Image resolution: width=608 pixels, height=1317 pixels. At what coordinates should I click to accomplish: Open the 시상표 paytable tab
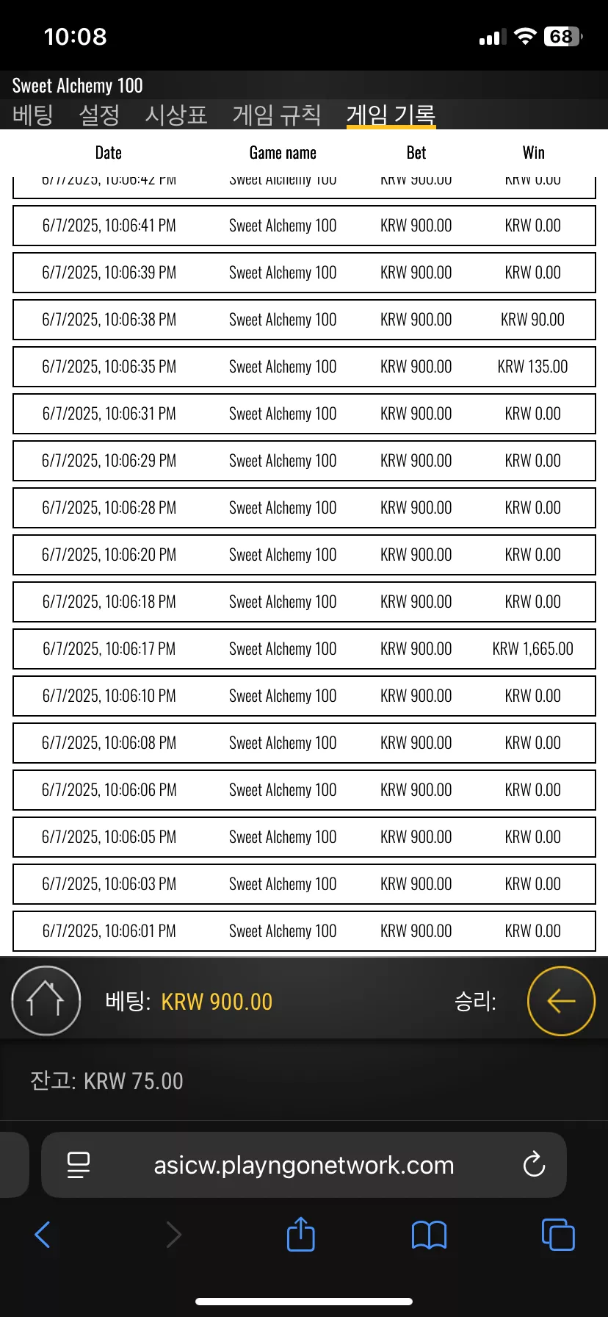click(x=176, y=115)
